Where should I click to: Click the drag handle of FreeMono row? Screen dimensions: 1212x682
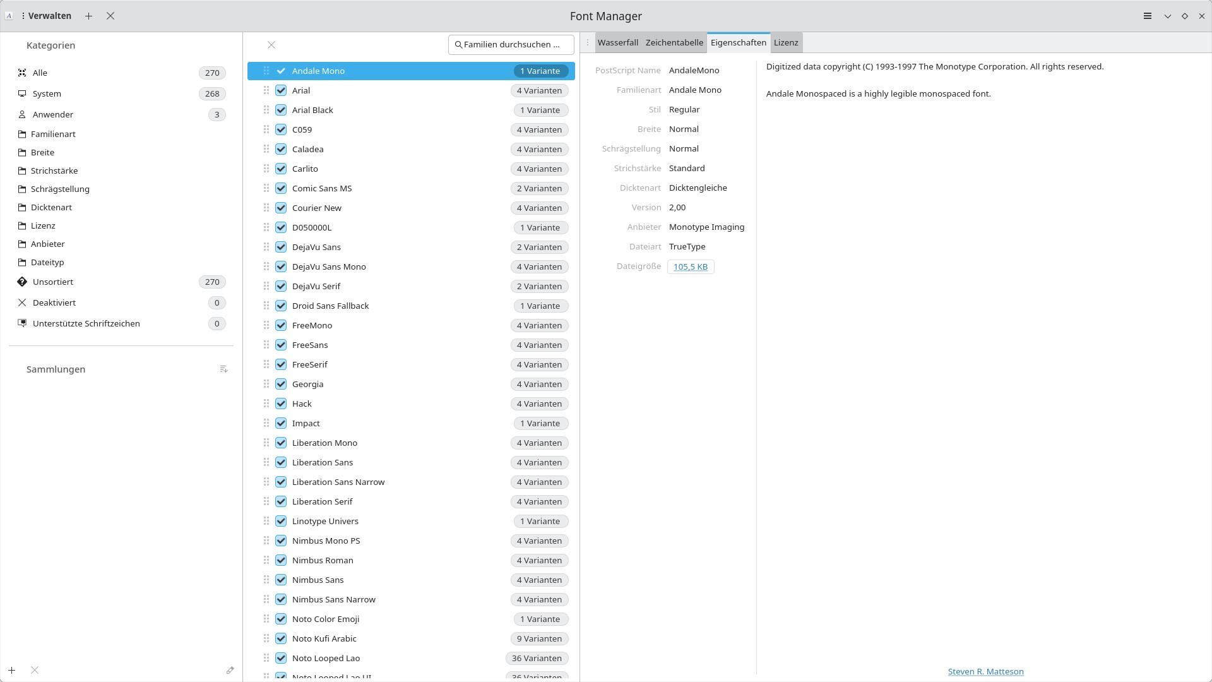pyautogui.click(x=266, y=325)
